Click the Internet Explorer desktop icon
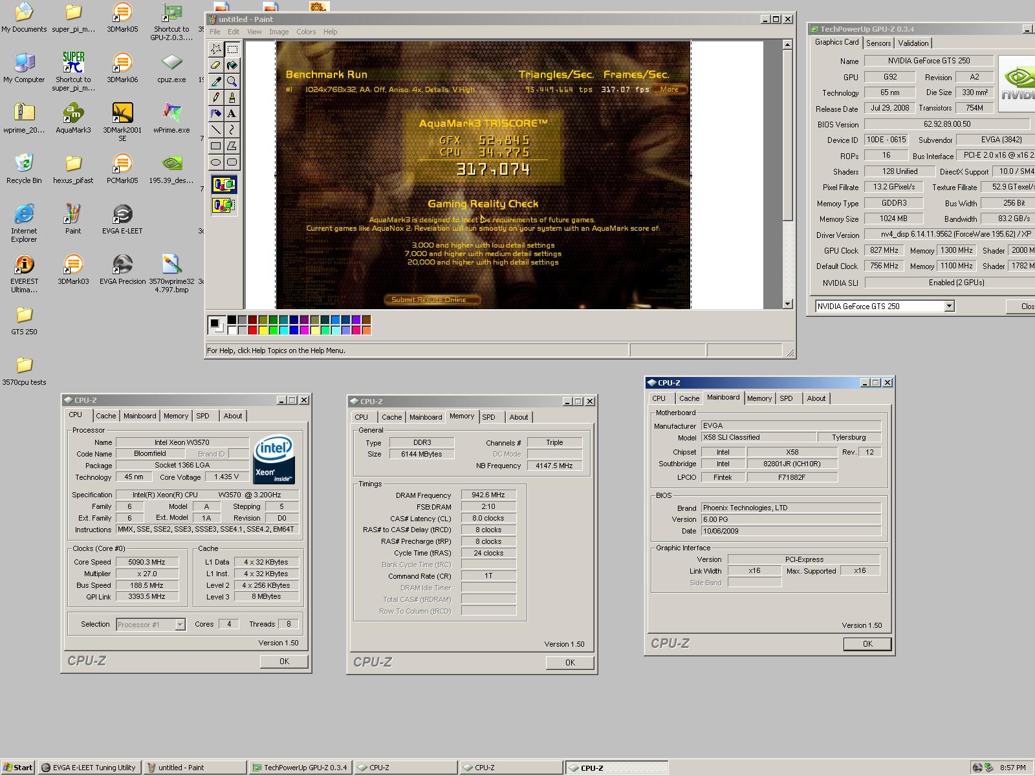 click(x=24, y=222)
